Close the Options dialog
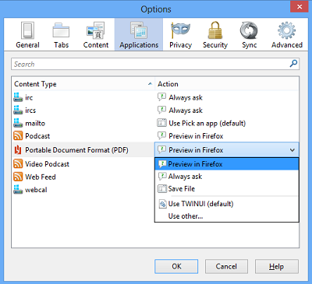Image resolution: width=312 pixels, height=284 pixels. (300, 7)
